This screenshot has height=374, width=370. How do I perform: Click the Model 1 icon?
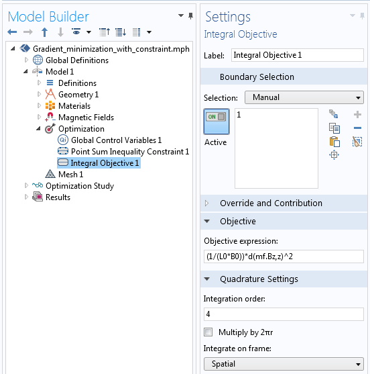38,71
